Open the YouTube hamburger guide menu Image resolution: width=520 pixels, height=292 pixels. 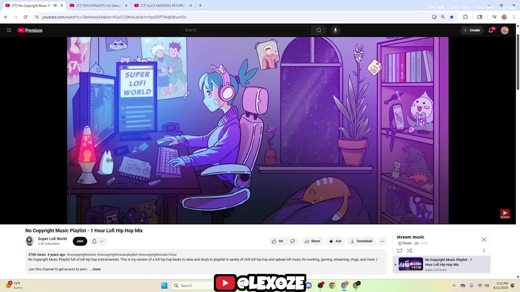pos(9,30)
